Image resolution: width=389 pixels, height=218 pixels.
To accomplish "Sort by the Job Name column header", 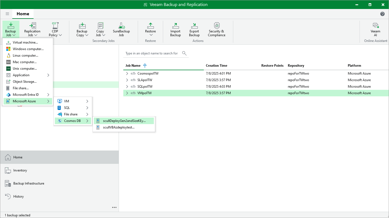I will point(133,66).
